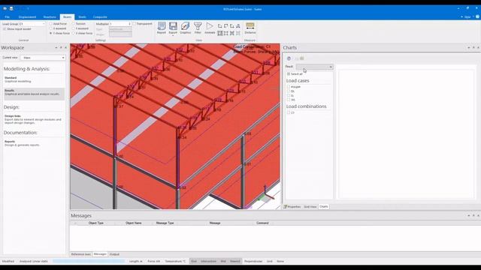Open the File menu
481x270 pixels.
click(x=8, y=17)
